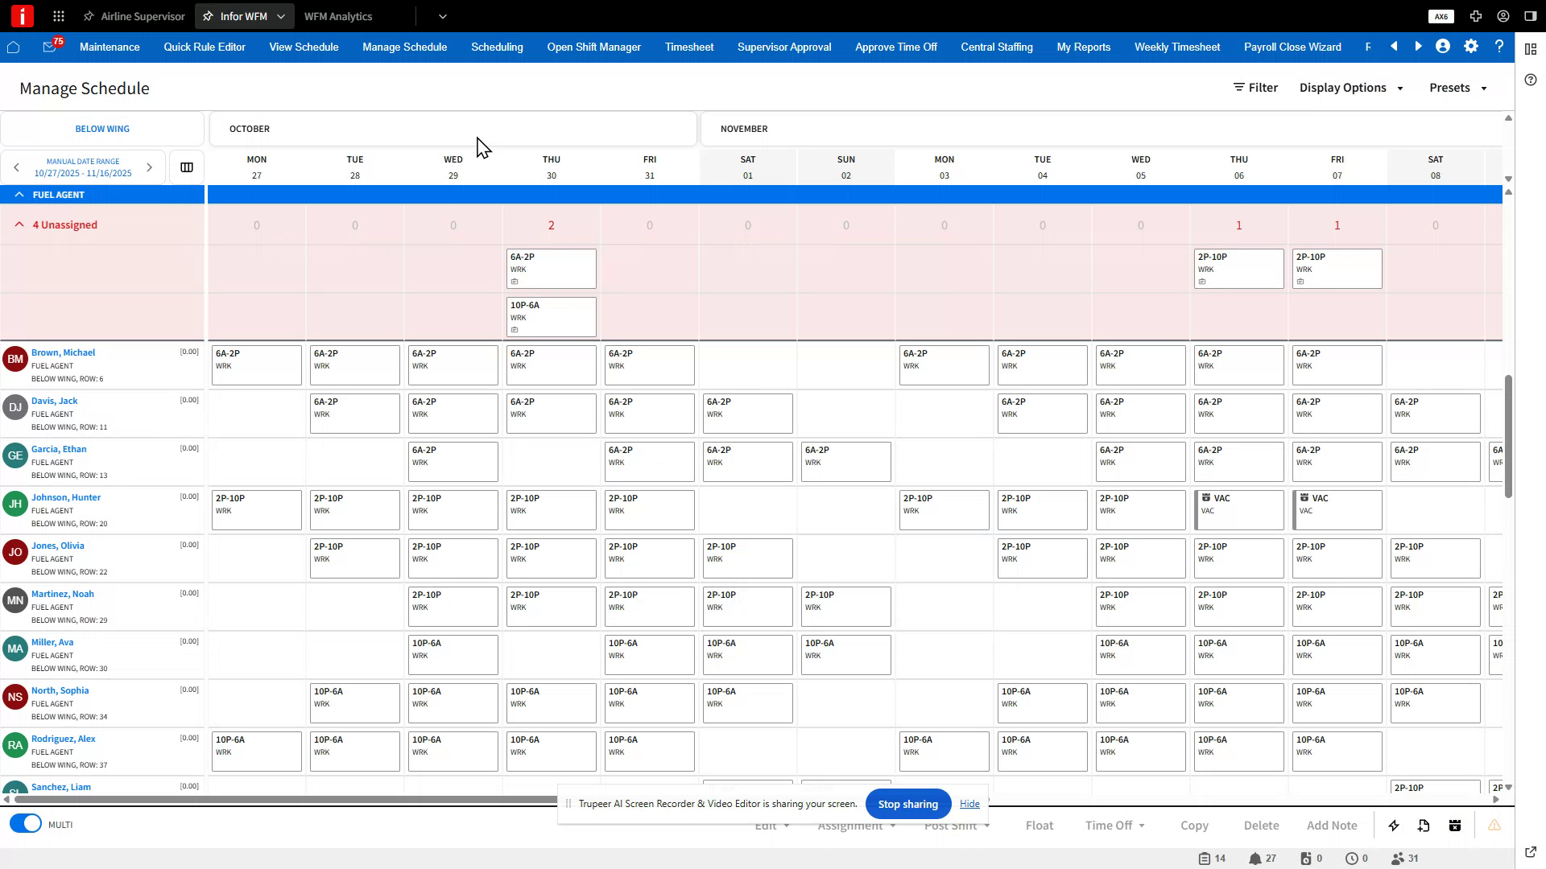Open the Central Staffing menu item
The width and height of the screenshot is (1546, 869).
[996, 47]
